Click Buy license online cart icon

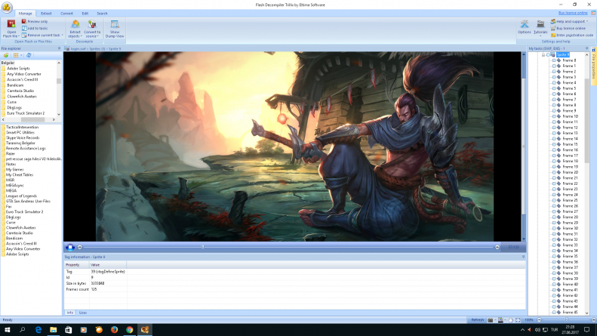(x=552, y=28)
